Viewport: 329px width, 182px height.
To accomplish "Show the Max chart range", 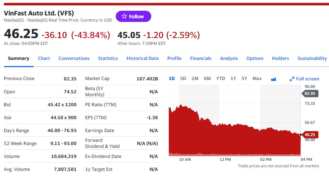I will (257, 79).
